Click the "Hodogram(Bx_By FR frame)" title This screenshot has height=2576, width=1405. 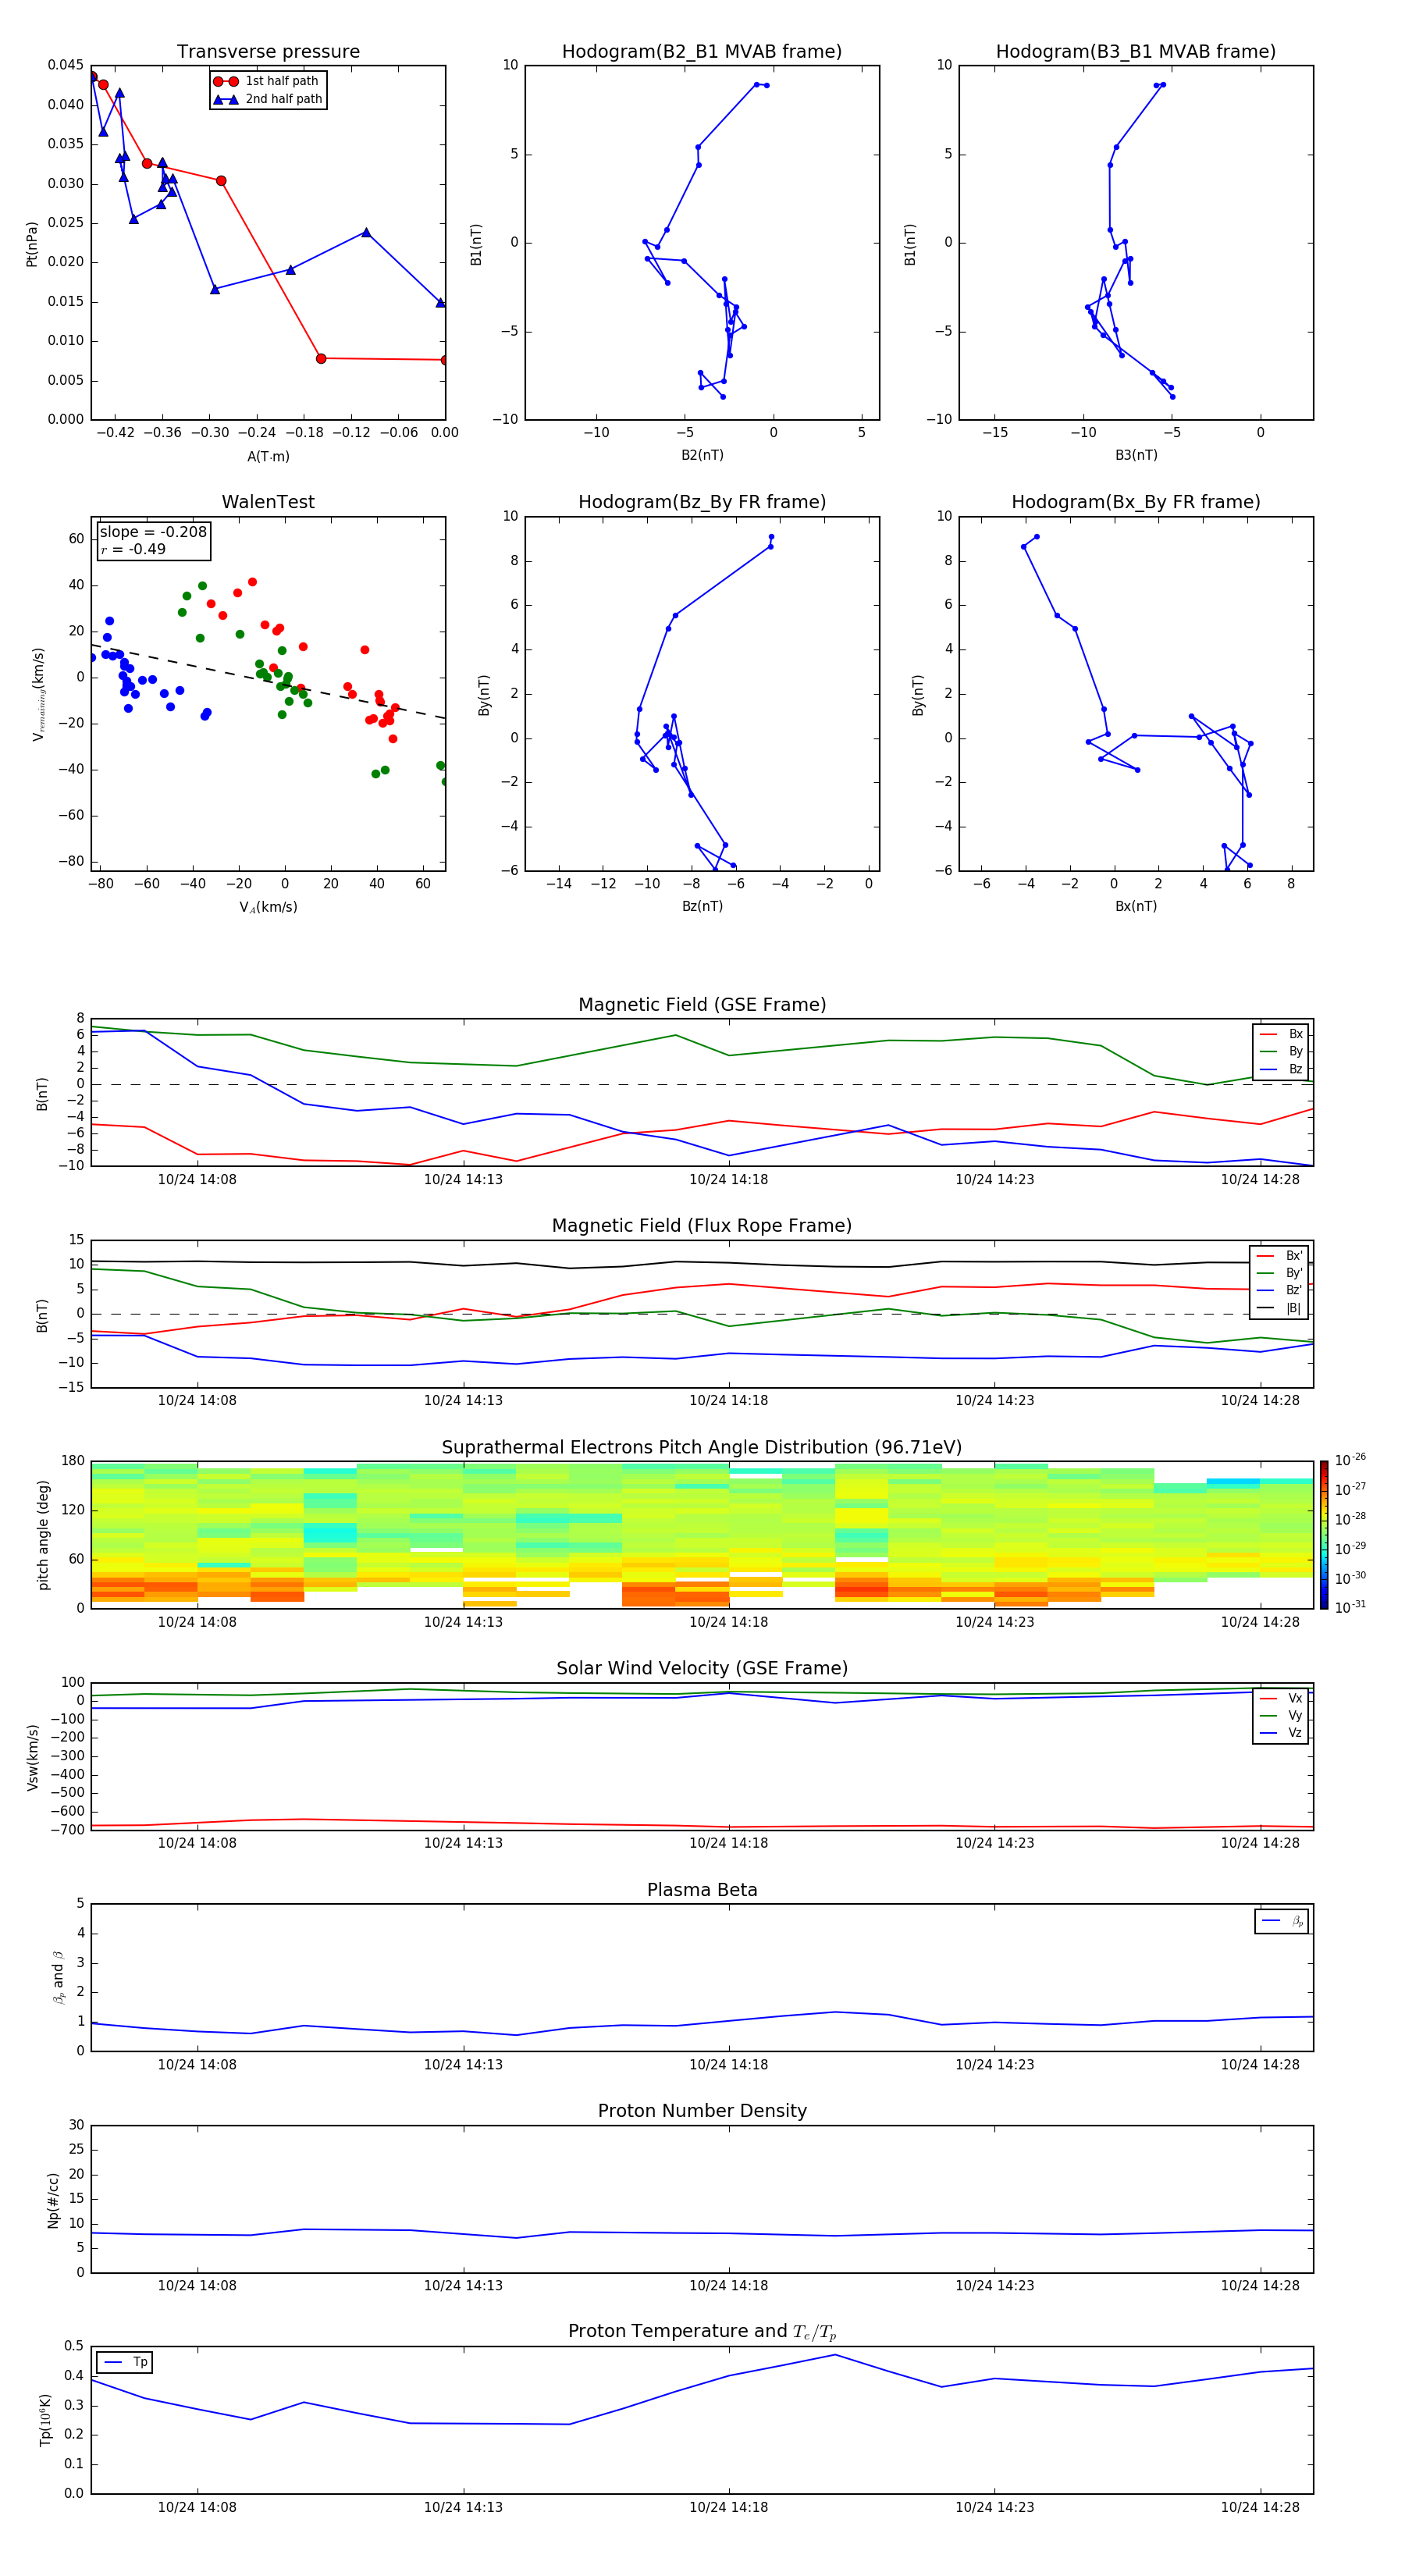click(x=1136, y=502)
